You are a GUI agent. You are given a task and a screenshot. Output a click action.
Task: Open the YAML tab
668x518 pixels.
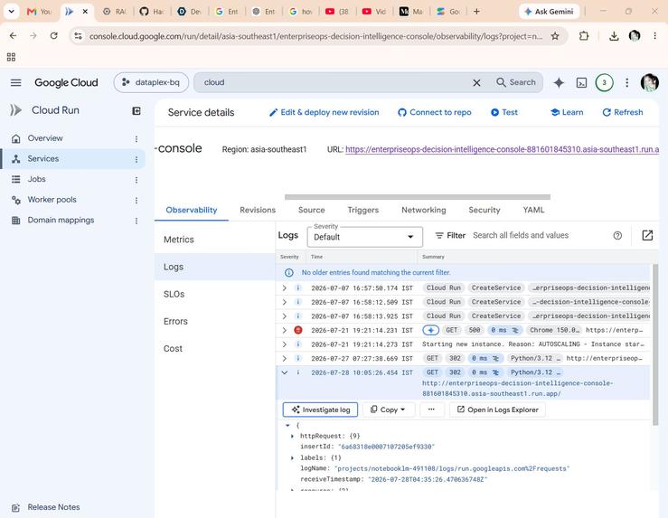[533, 210]
